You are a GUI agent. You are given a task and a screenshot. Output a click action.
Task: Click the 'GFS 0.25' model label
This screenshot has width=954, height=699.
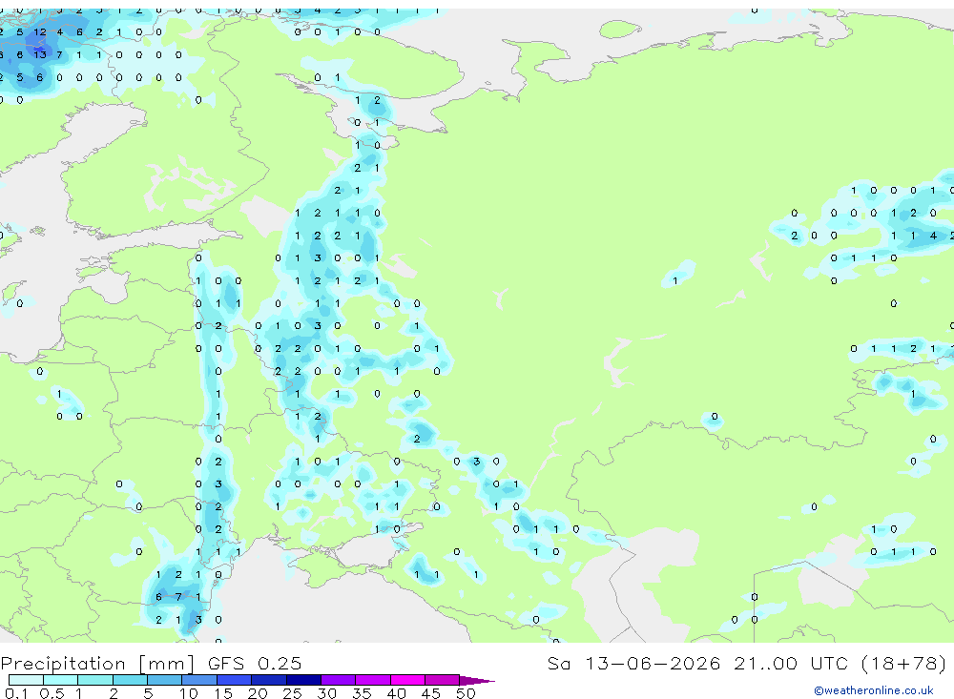tap(255, 663)
